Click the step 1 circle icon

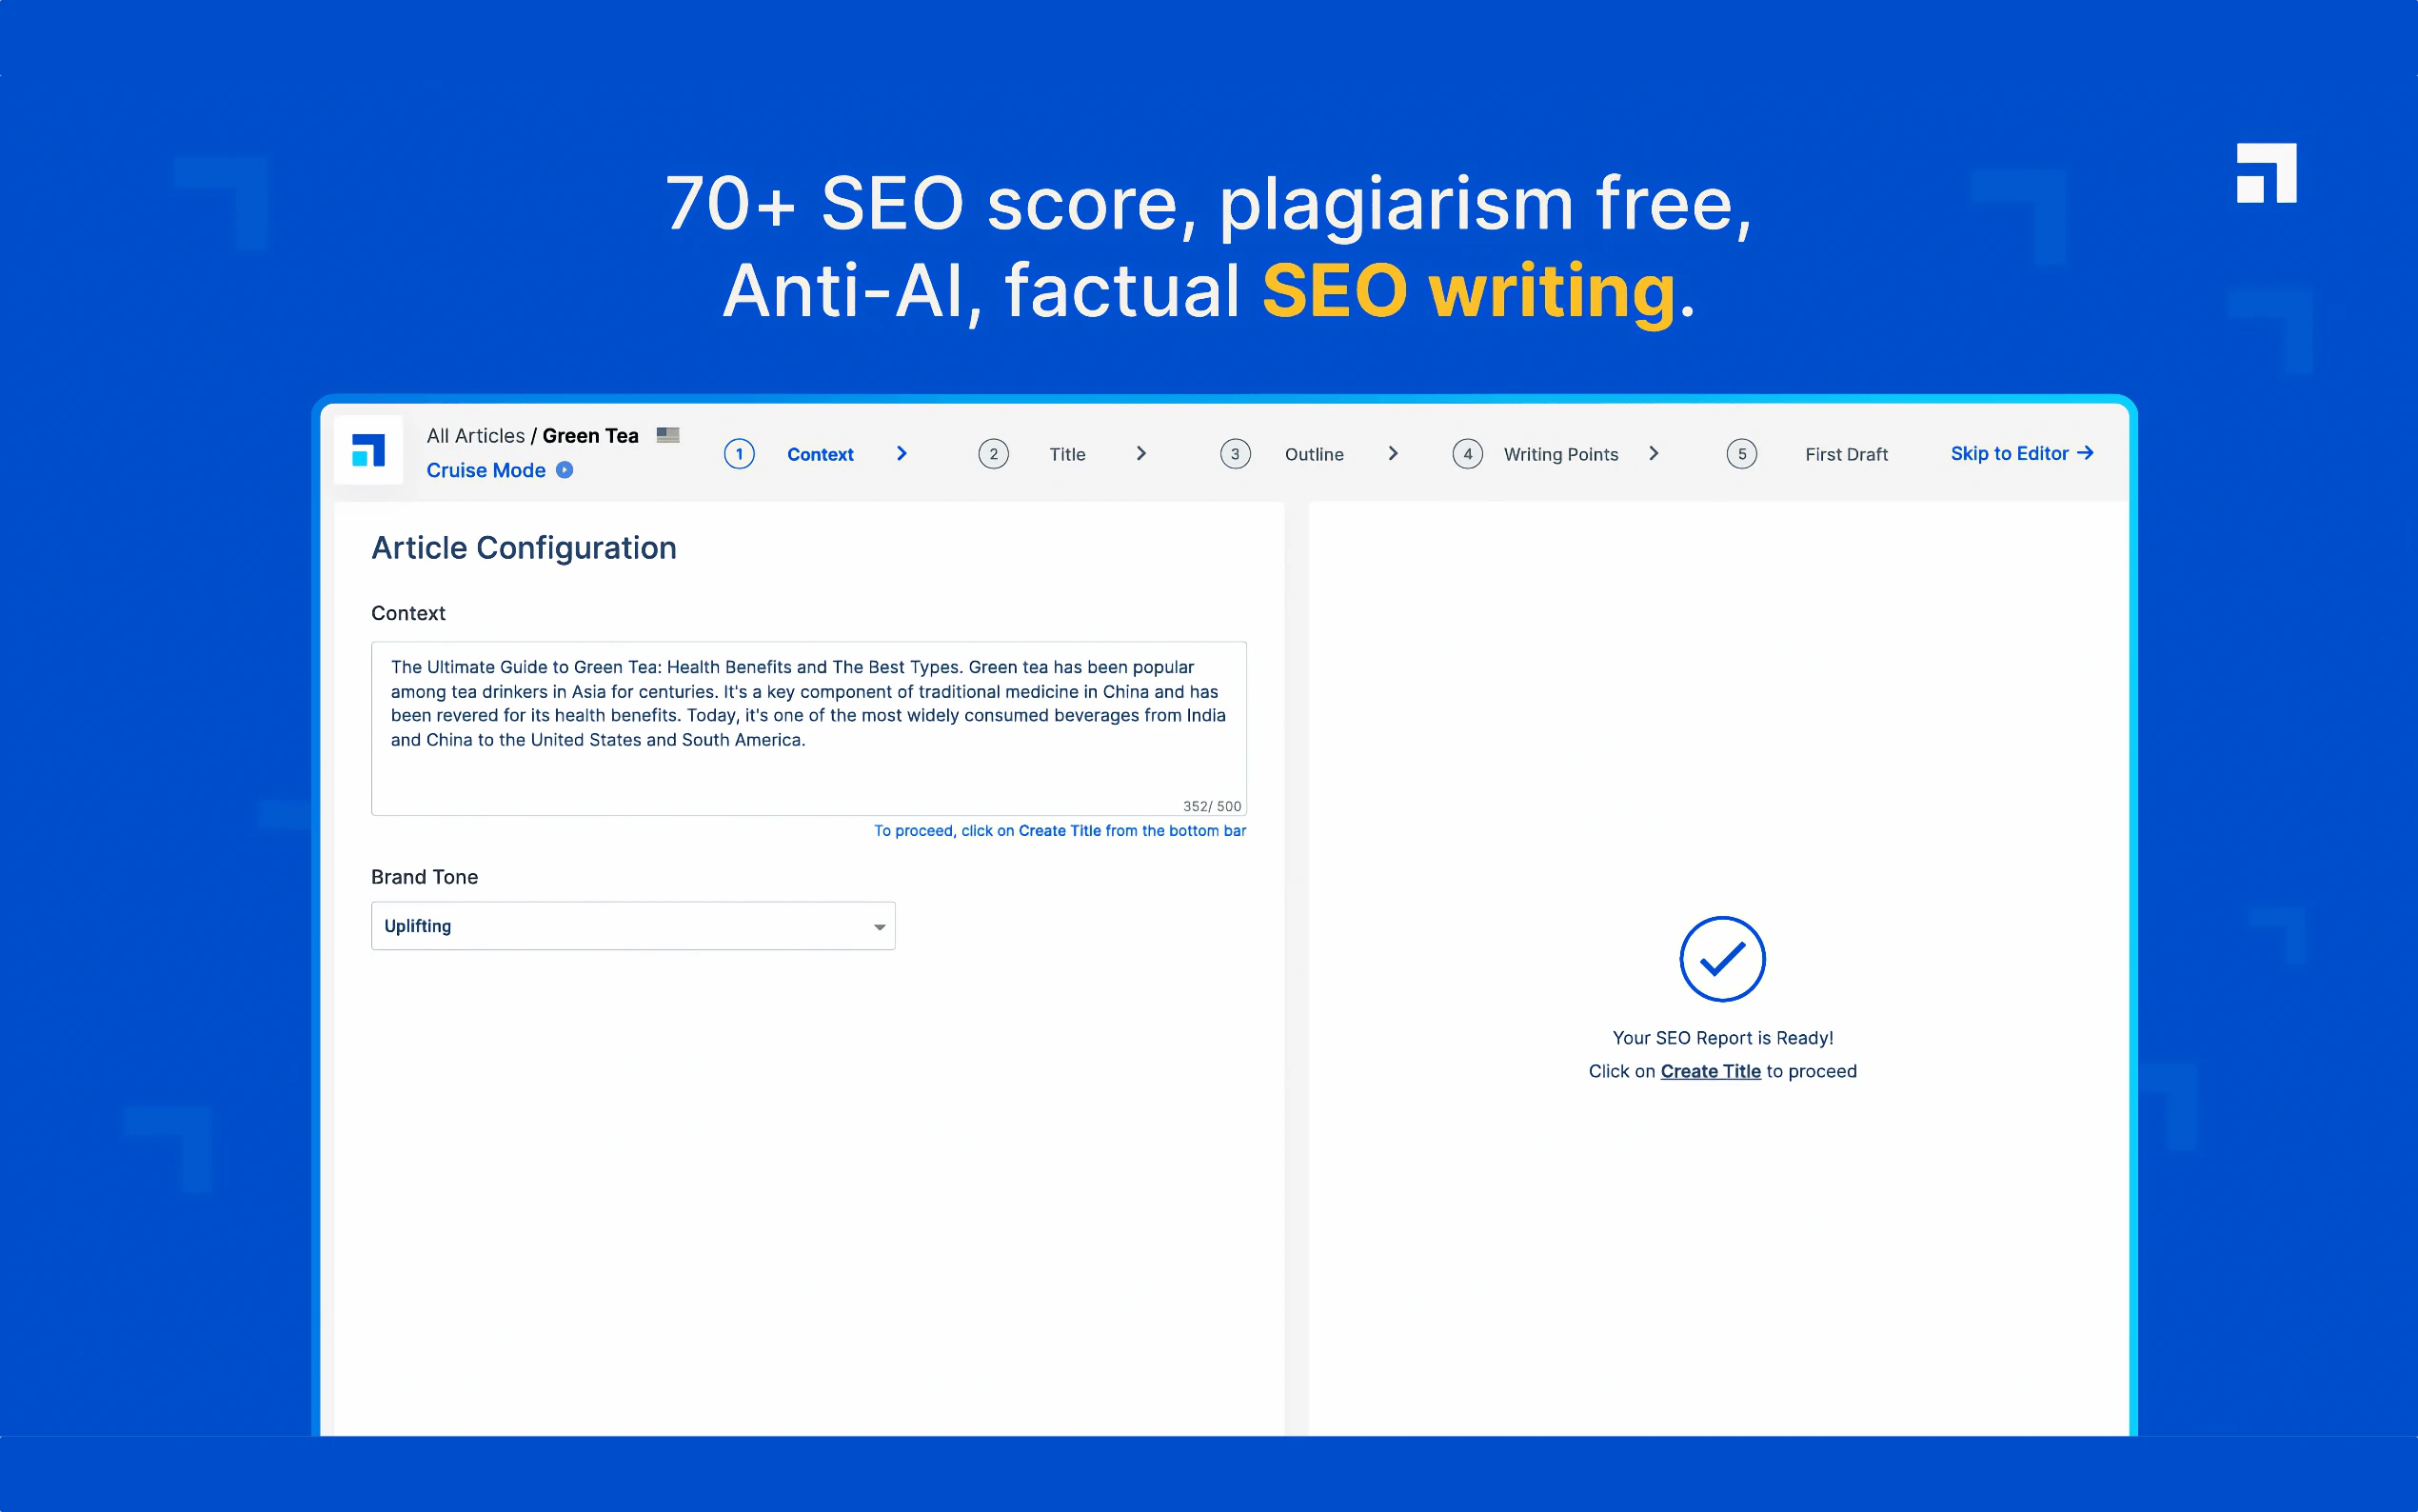tap(739, 454)
